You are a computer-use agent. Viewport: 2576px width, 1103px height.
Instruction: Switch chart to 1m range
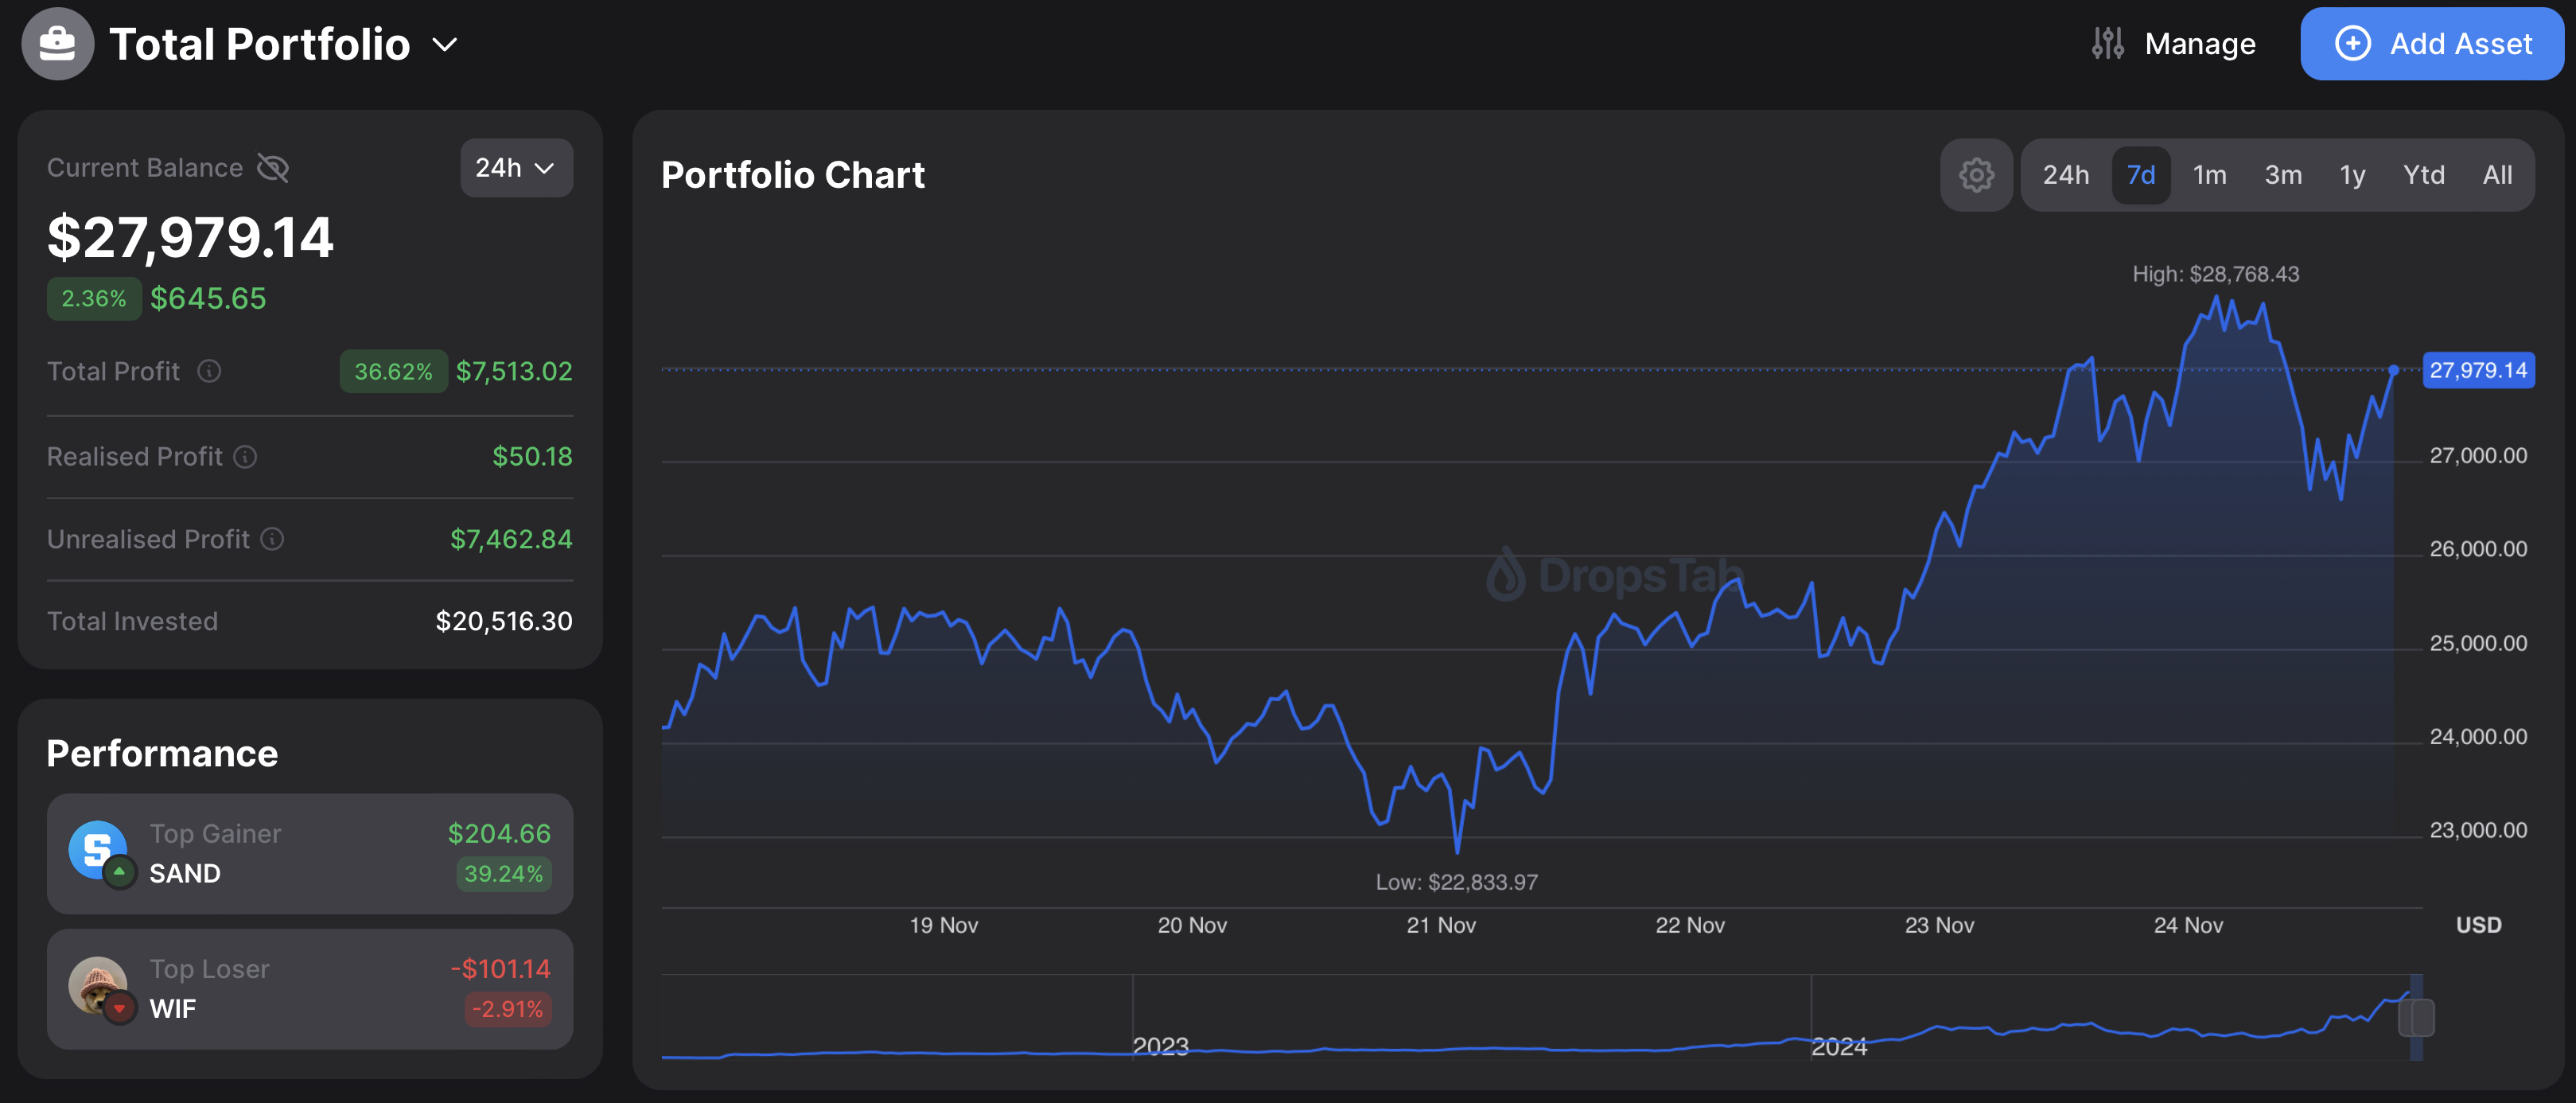(2209, 175)
